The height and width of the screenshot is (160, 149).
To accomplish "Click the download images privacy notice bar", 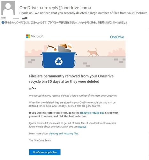I will [65, 22].
